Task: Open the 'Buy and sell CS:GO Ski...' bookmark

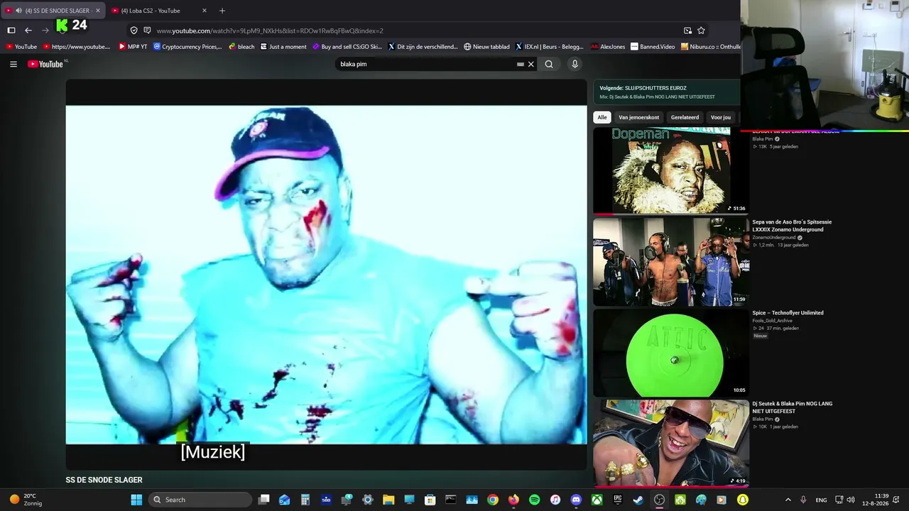Action: 347,47
